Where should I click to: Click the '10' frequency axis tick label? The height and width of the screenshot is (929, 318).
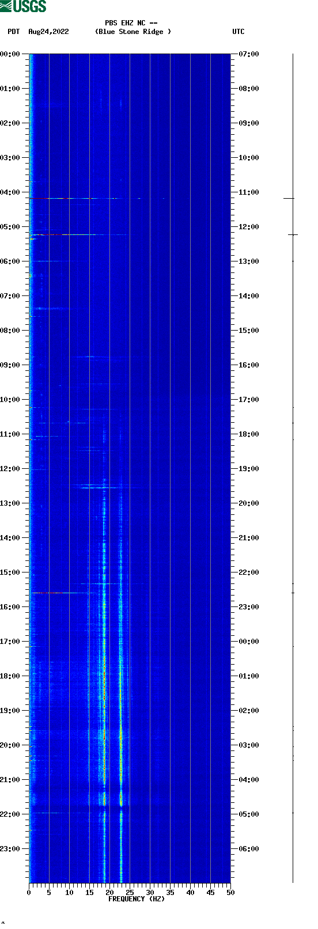pos(69,893)
